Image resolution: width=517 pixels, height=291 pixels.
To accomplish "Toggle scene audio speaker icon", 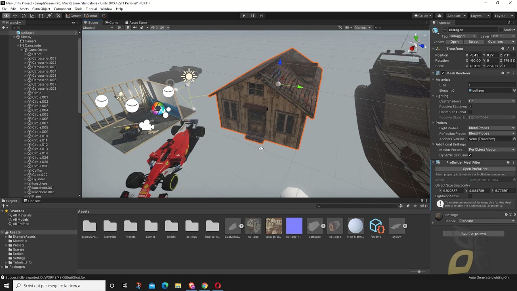I will point(135,27).
